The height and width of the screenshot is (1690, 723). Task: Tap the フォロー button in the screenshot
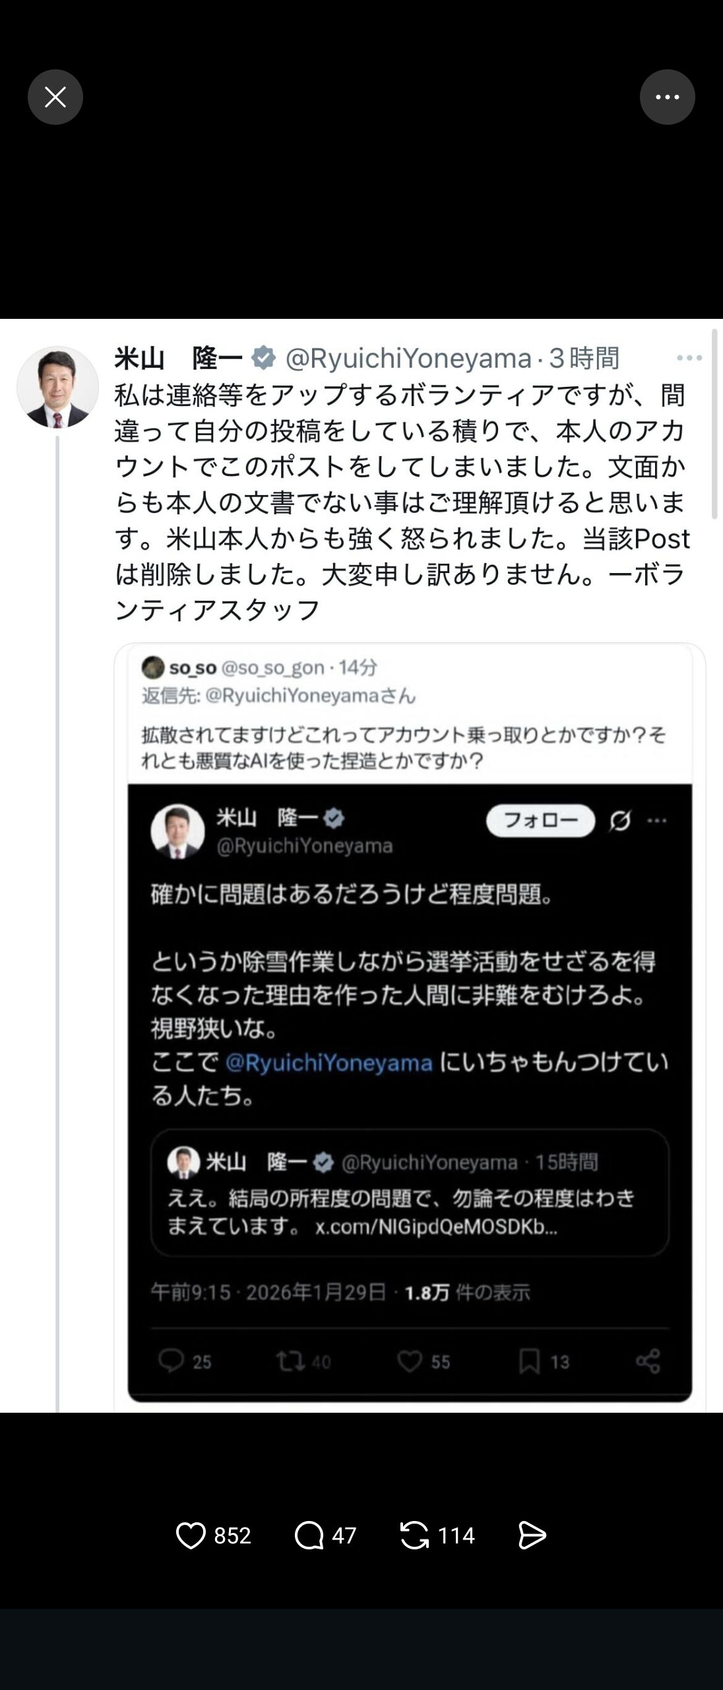coord(540,821)
